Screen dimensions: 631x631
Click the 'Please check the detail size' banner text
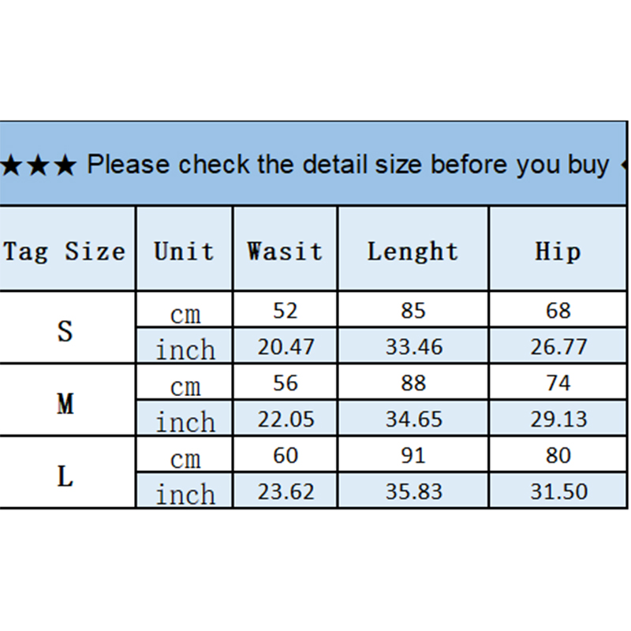[347, 165]
